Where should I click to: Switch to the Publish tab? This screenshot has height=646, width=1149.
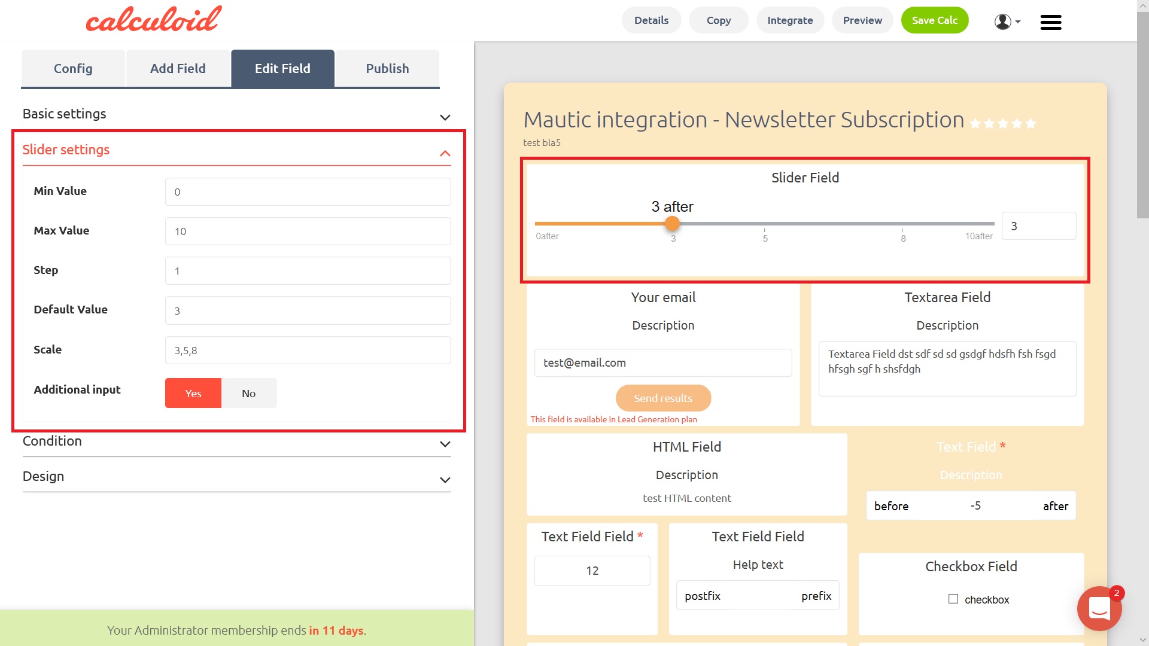click(x=387, y=69)
